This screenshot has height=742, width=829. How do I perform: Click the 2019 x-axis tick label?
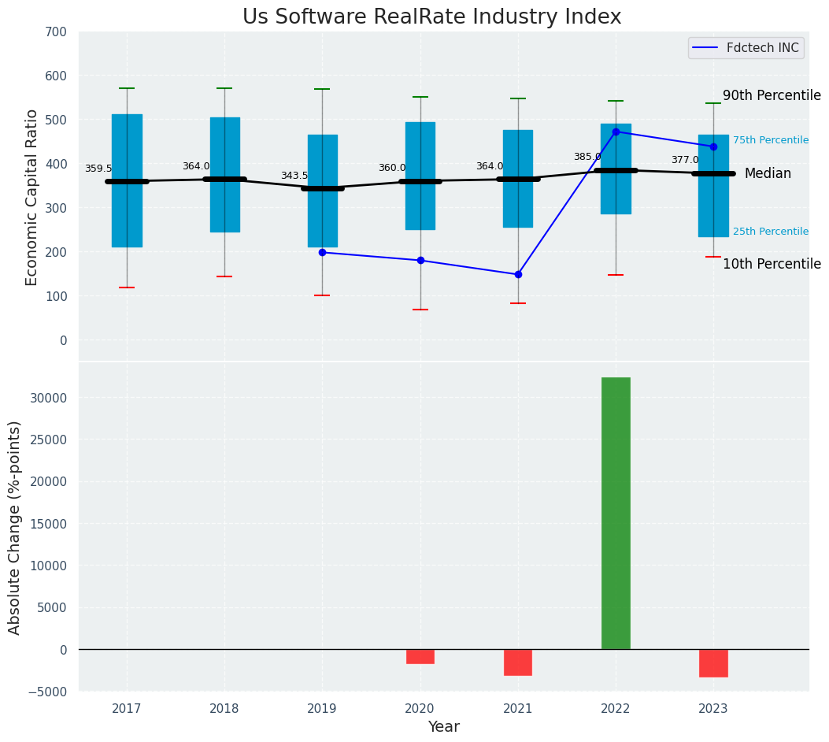point(323,708)
